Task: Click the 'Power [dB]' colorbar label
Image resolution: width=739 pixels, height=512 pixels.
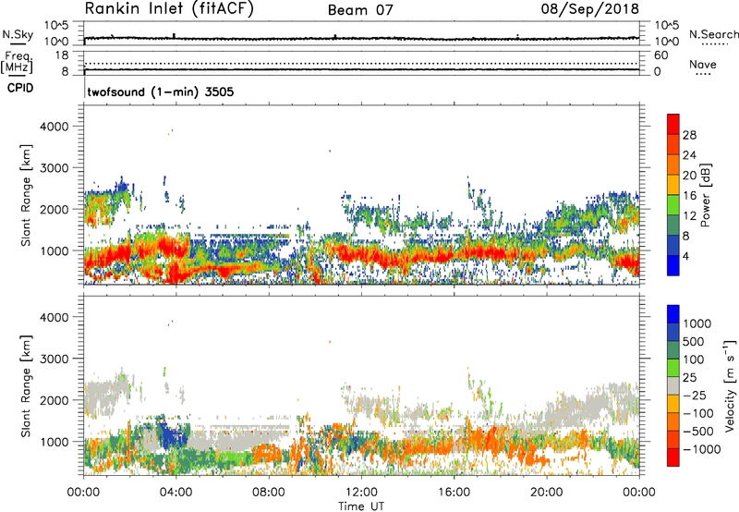Action: pyautogui.click(x=705, y=195)
